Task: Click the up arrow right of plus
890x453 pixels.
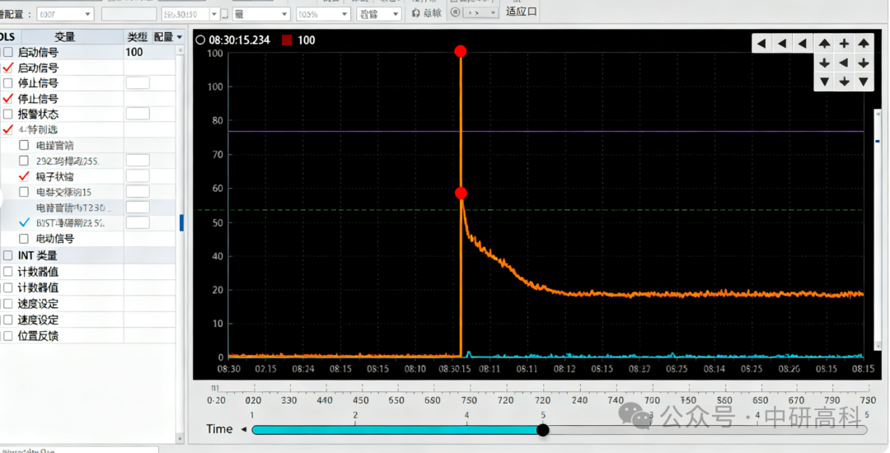Action: point(864,43)
